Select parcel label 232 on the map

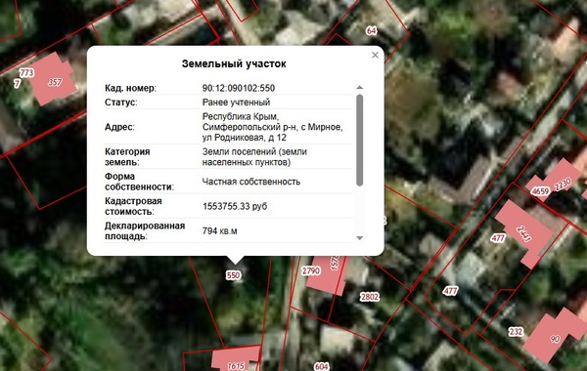click(x=516, y=331)
